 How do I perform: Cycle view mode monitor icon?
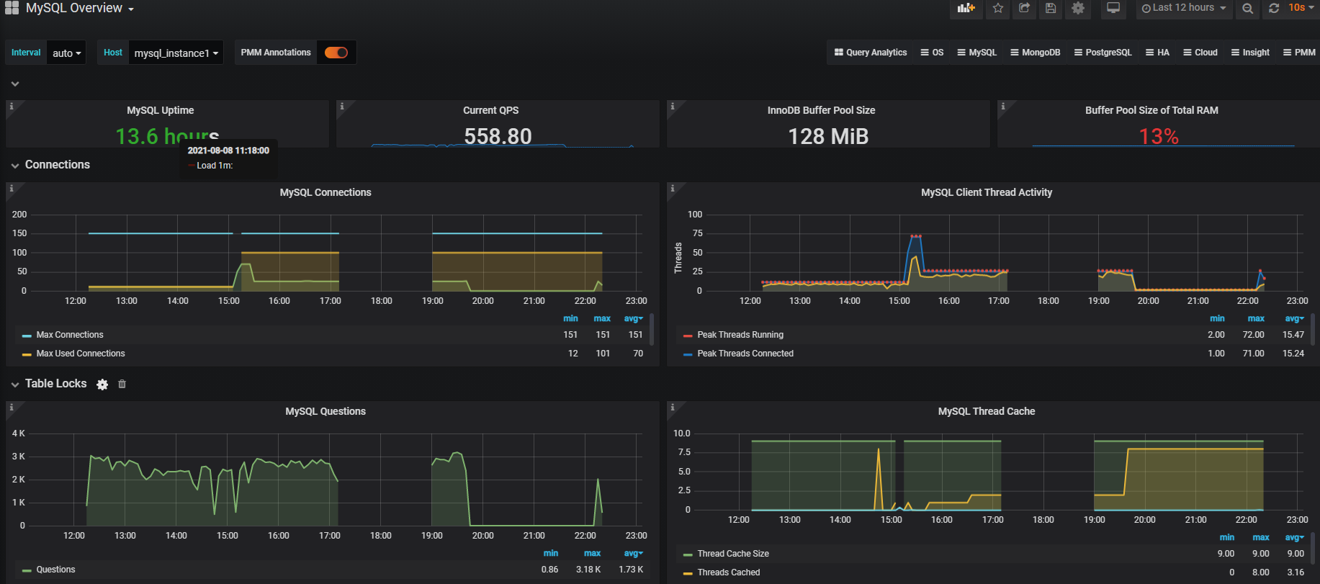pos(1113,8)
